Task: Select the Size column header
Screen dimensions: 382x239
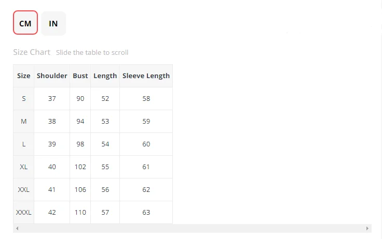Action: [24, 76]
